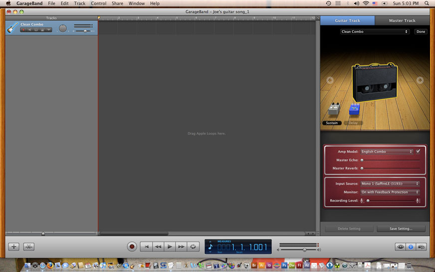Screen dimensions: 435x272
Task: Open the Clean Combo preset dropdown
Action: (375, 31)
